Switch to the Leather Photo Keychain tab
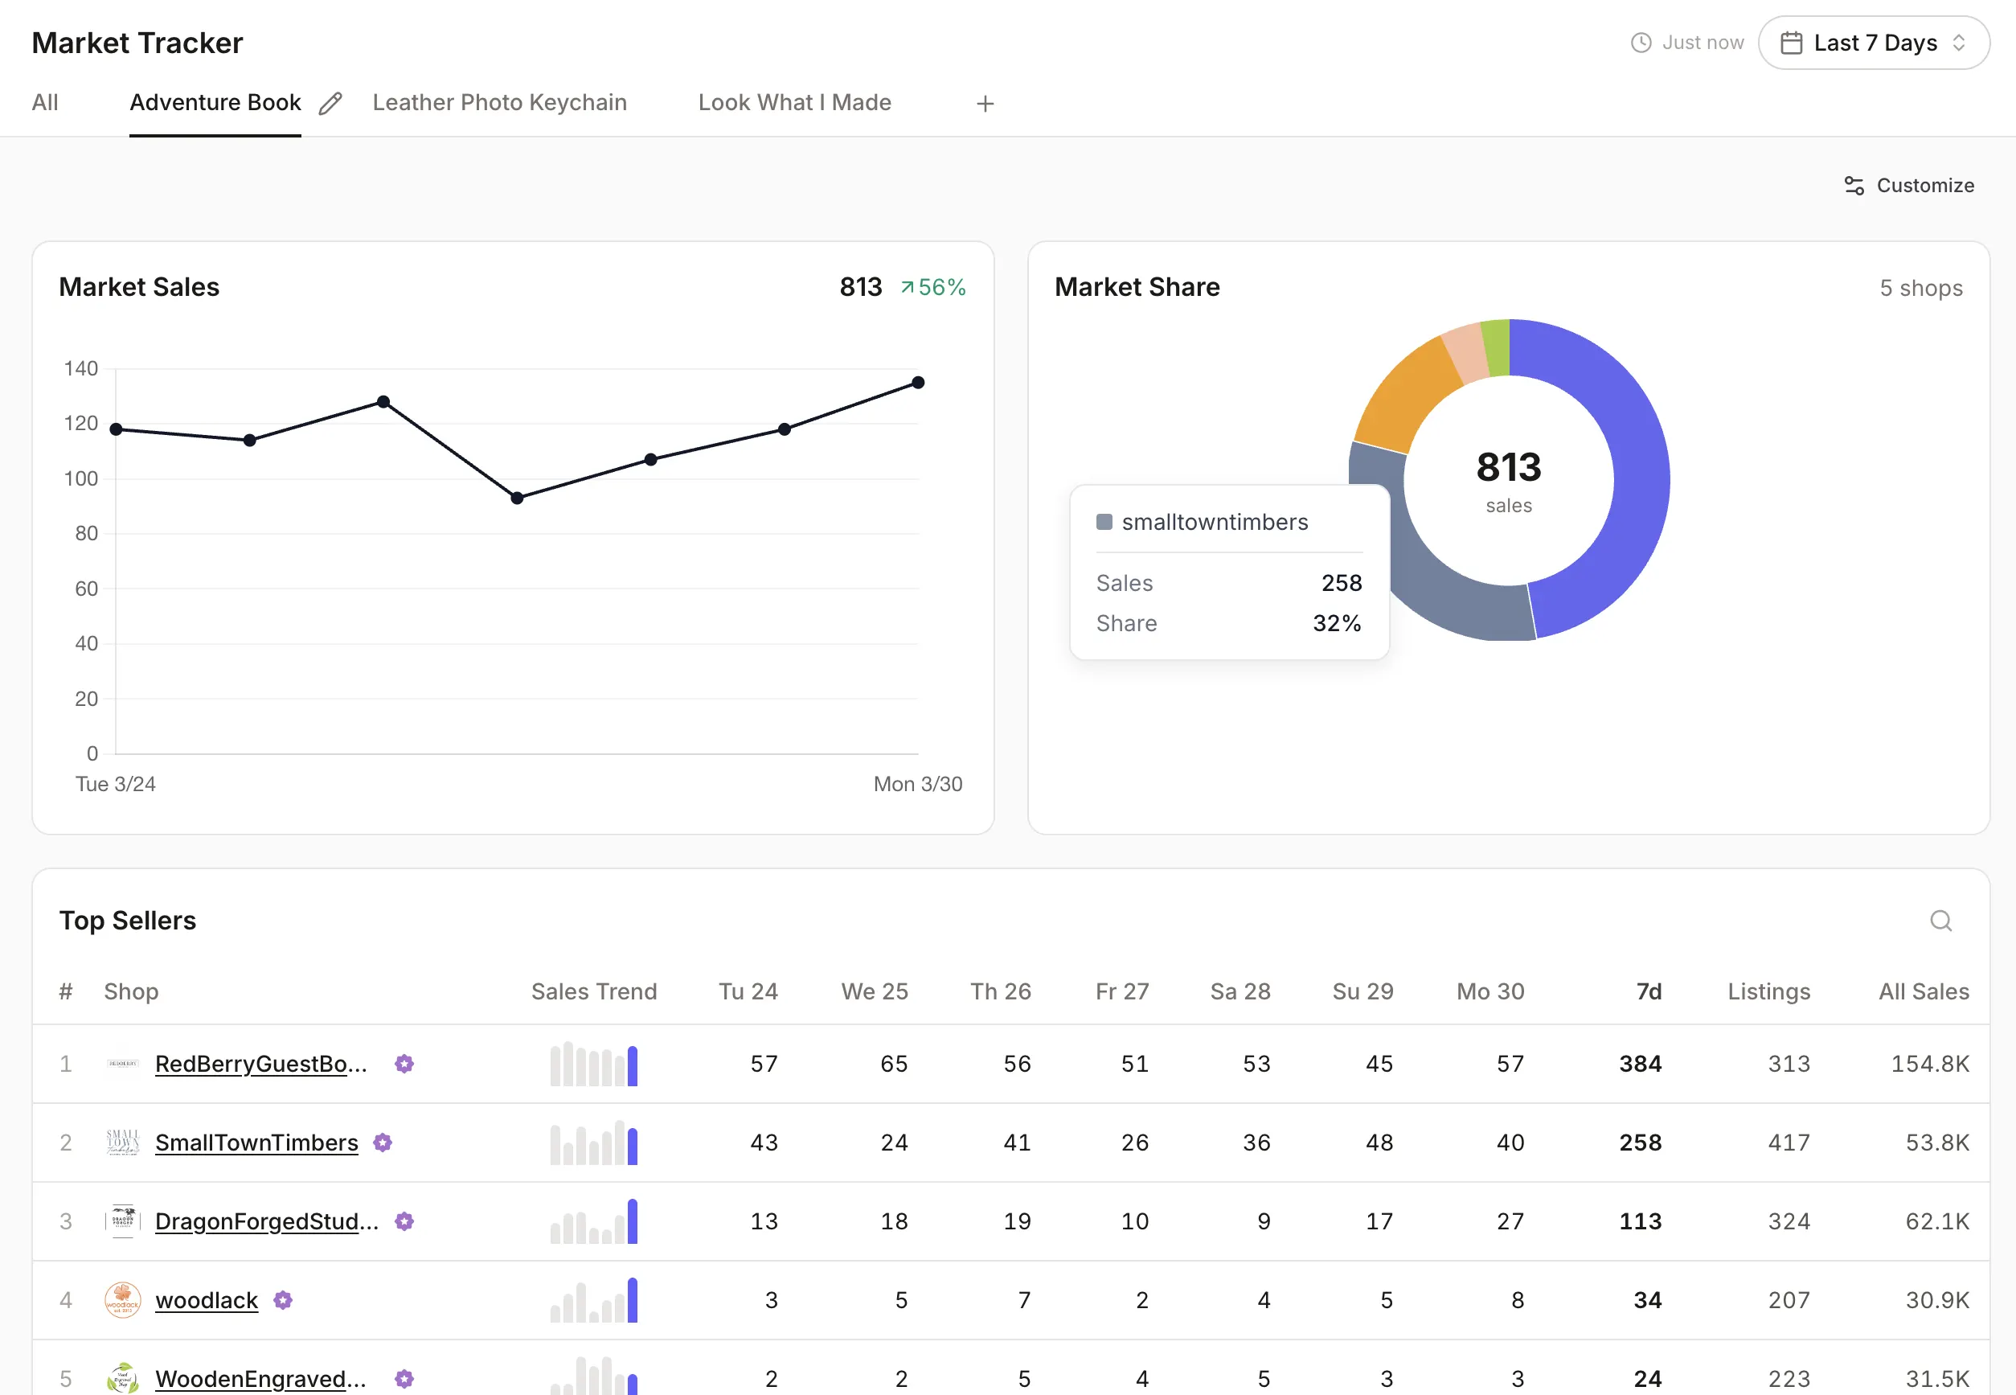This screenshot has height=1395, width=2016. (499, 102)
